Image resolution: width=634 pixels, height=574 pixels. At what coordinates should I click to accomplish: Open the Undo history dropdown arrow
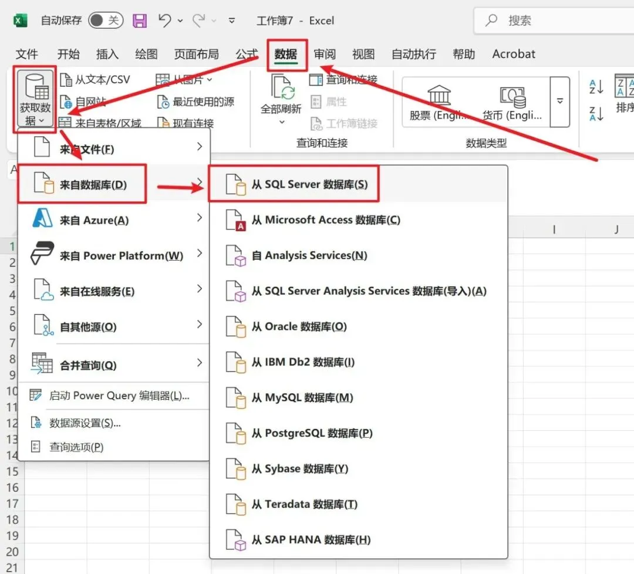[x=180, y=21]
